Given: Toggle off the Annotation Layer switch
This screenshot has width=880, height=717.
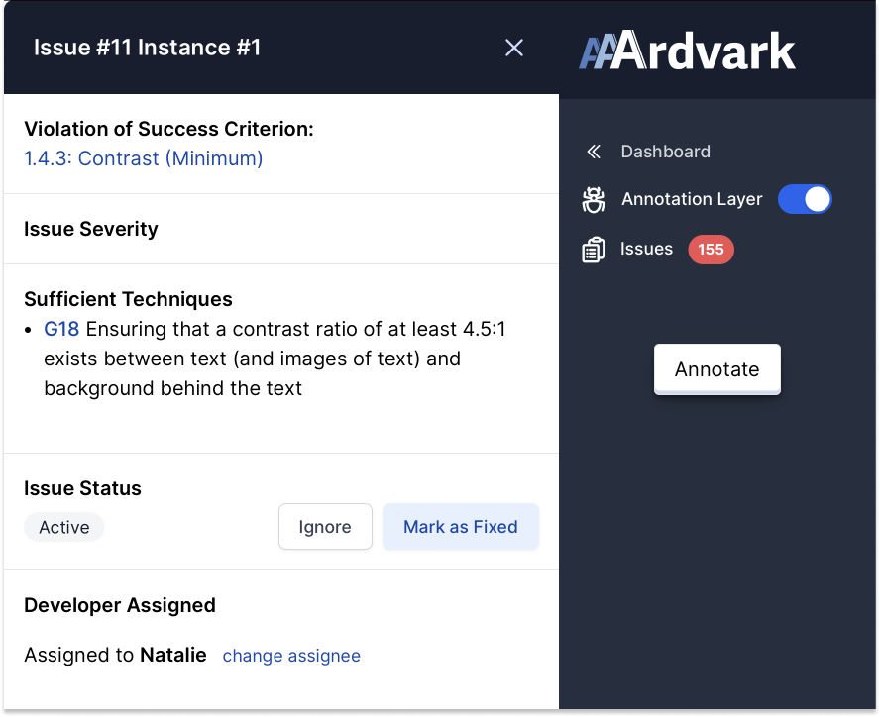Looking at the screenshot, I should coord(805,199).
